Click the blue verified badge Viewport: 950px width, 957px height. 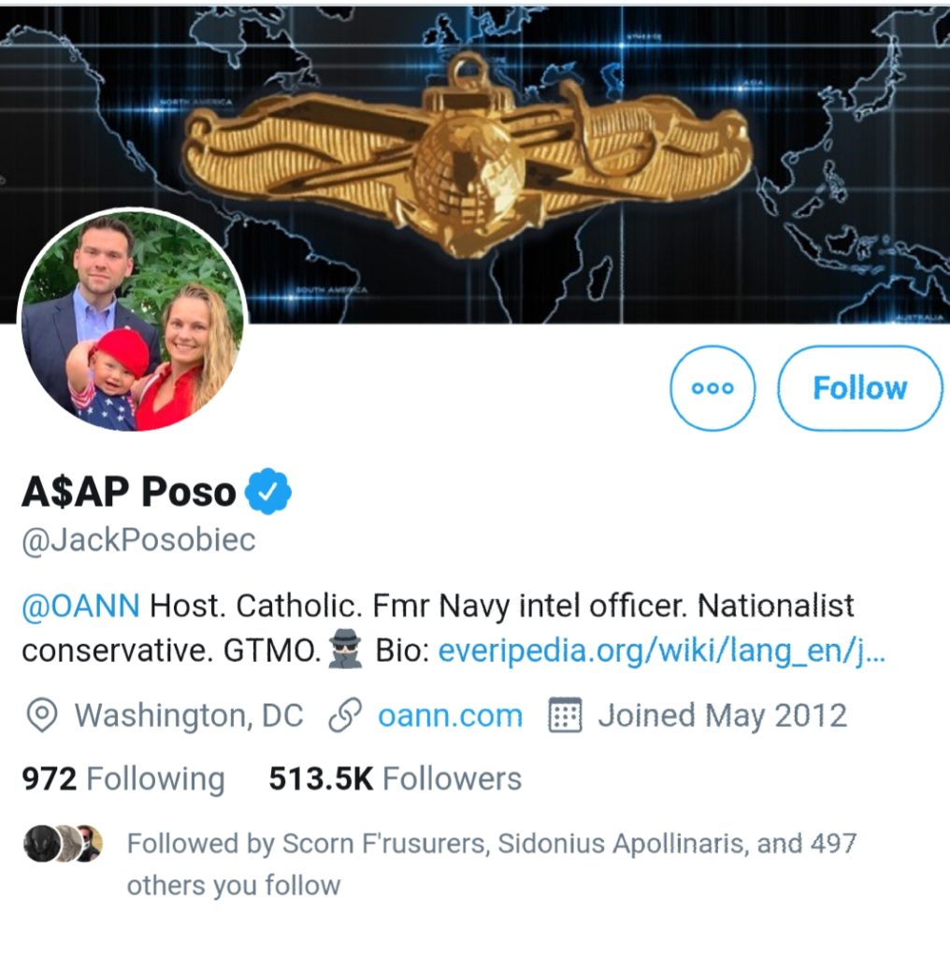pos(268,492)
